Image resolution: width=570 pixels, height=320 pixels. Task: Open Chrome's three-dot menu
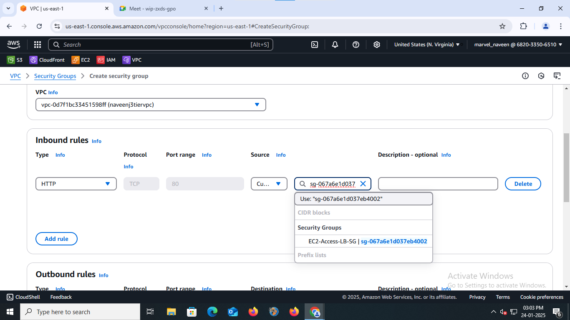pyautogui.click(x=560, y=26)
